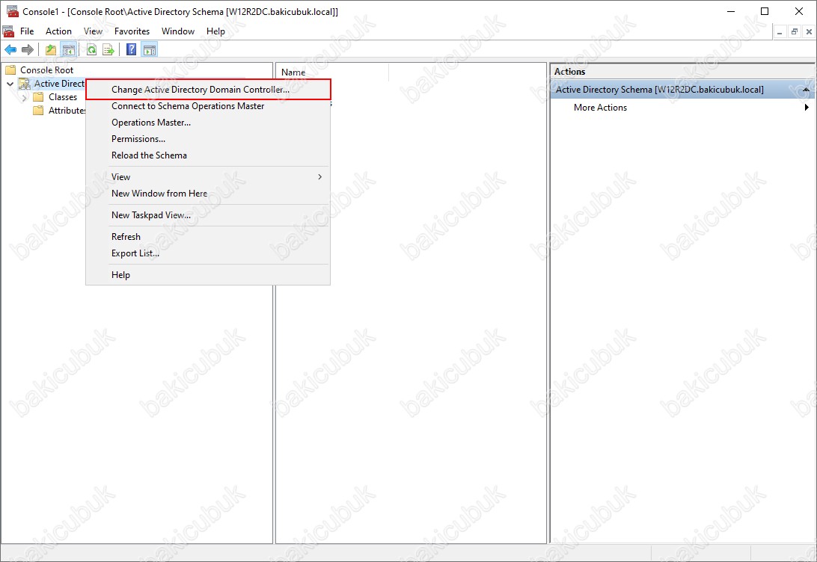
Task: Open the Action menu
Action: point(58,31)
